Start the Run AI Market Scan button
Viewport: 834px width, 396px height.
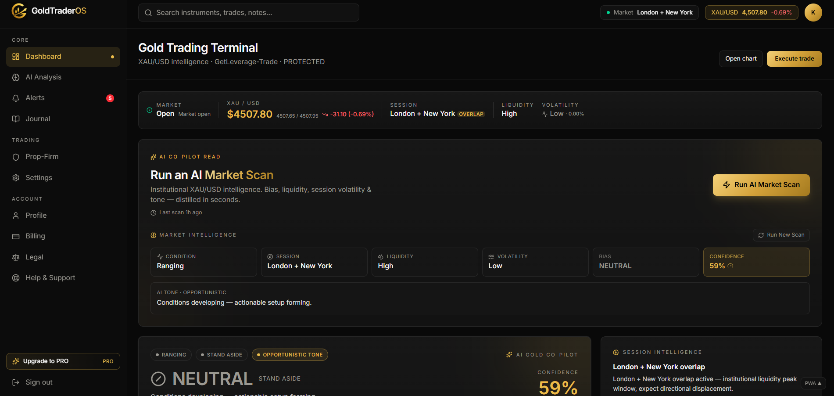761,185
